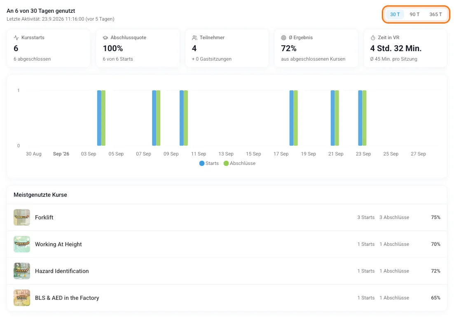Click the Ø Ergebnis value 72%

289,48
